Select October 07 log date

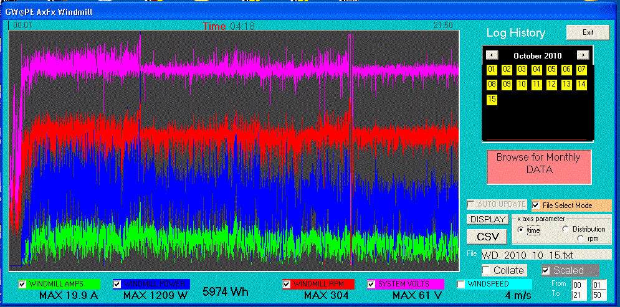581,69
